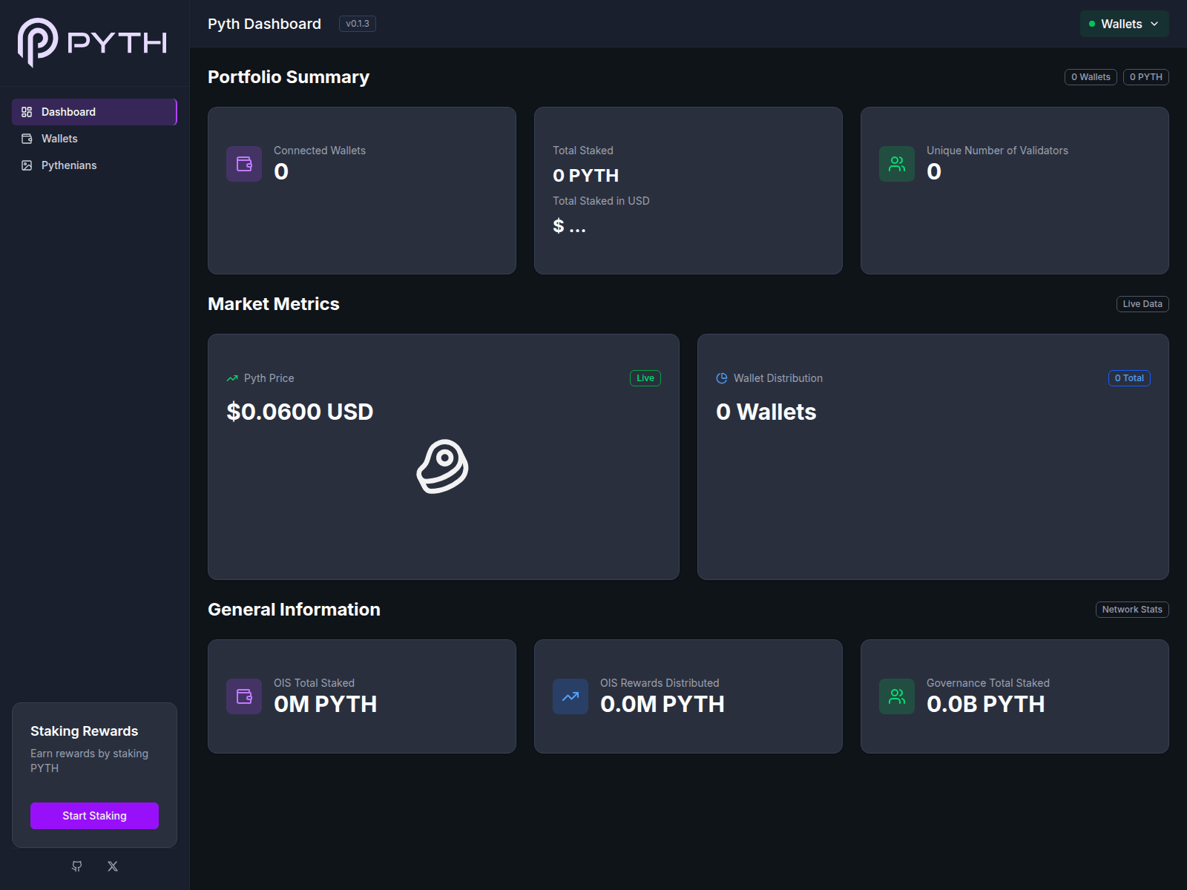Click the Wallet Distribution pie chart icon
This screenshot has width=1187, height=890.
tap(722, 378)
